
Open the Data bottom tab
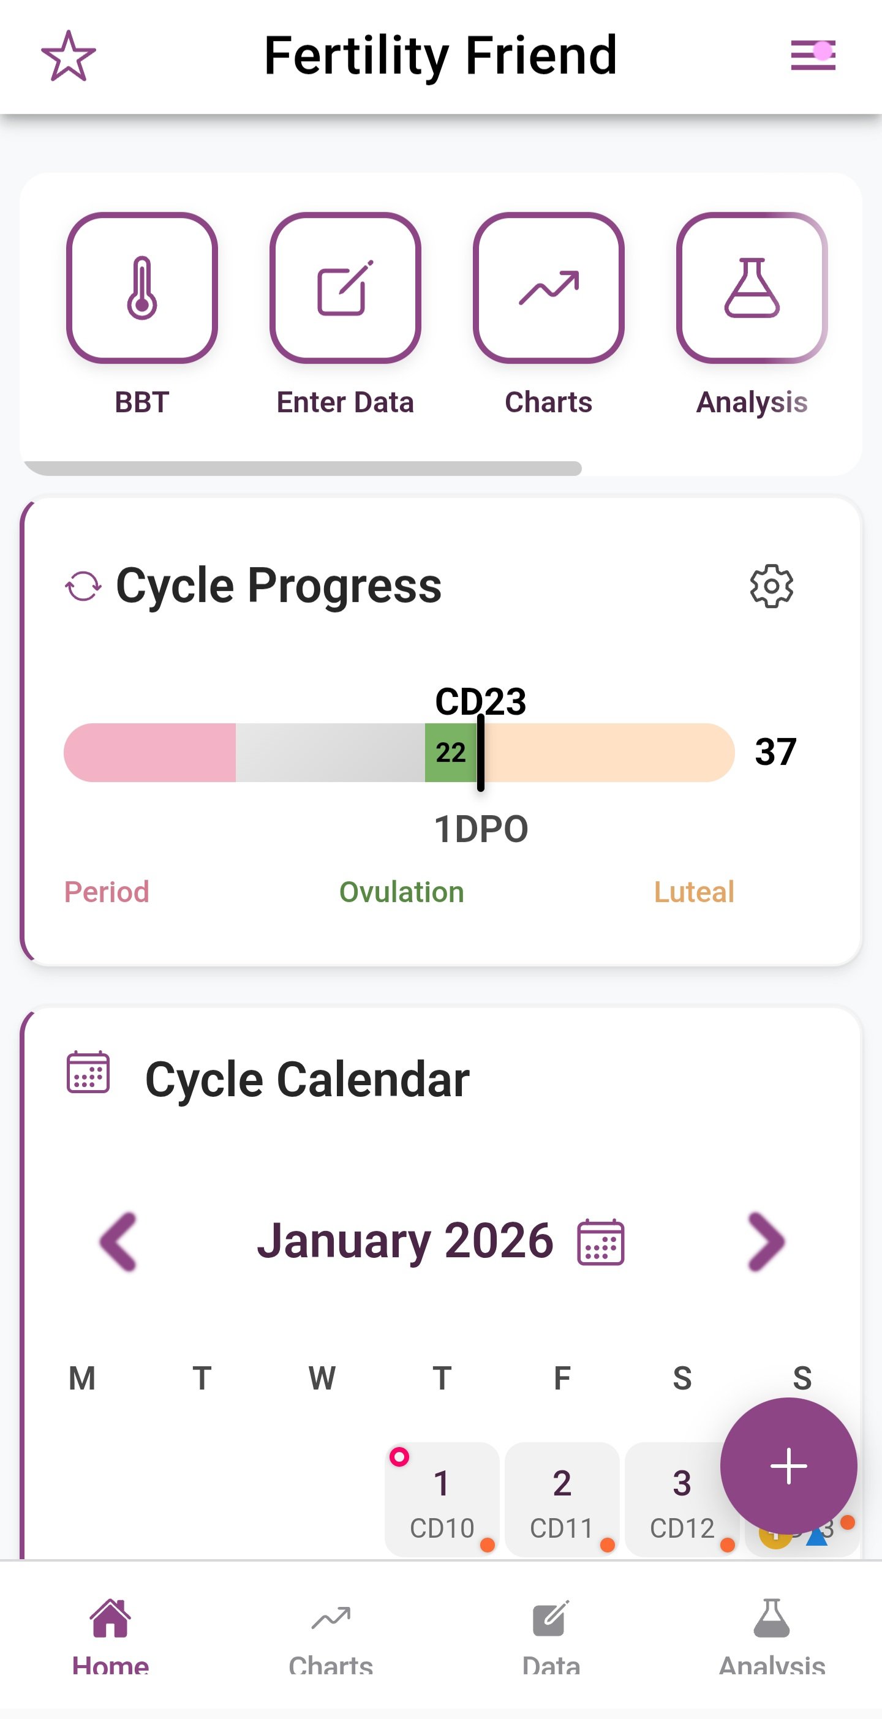click(551, 1635)
